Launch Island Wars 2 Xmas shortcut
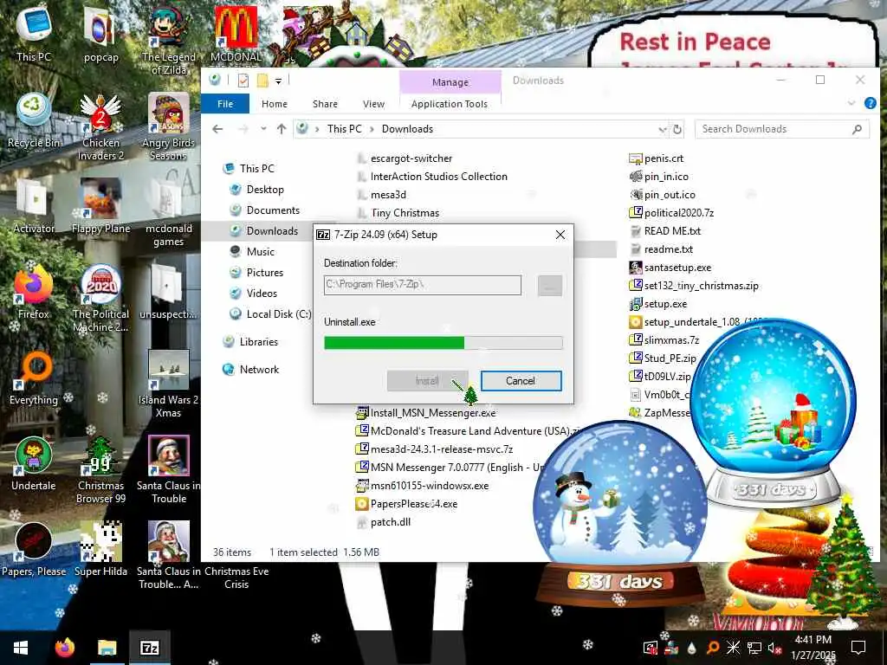 [169, 384]
